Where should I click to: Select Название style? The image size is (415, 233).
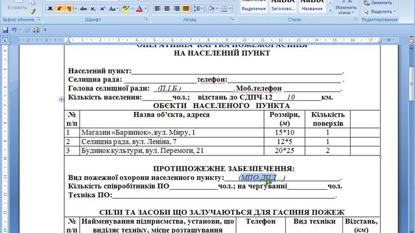(x=313, y=6)
